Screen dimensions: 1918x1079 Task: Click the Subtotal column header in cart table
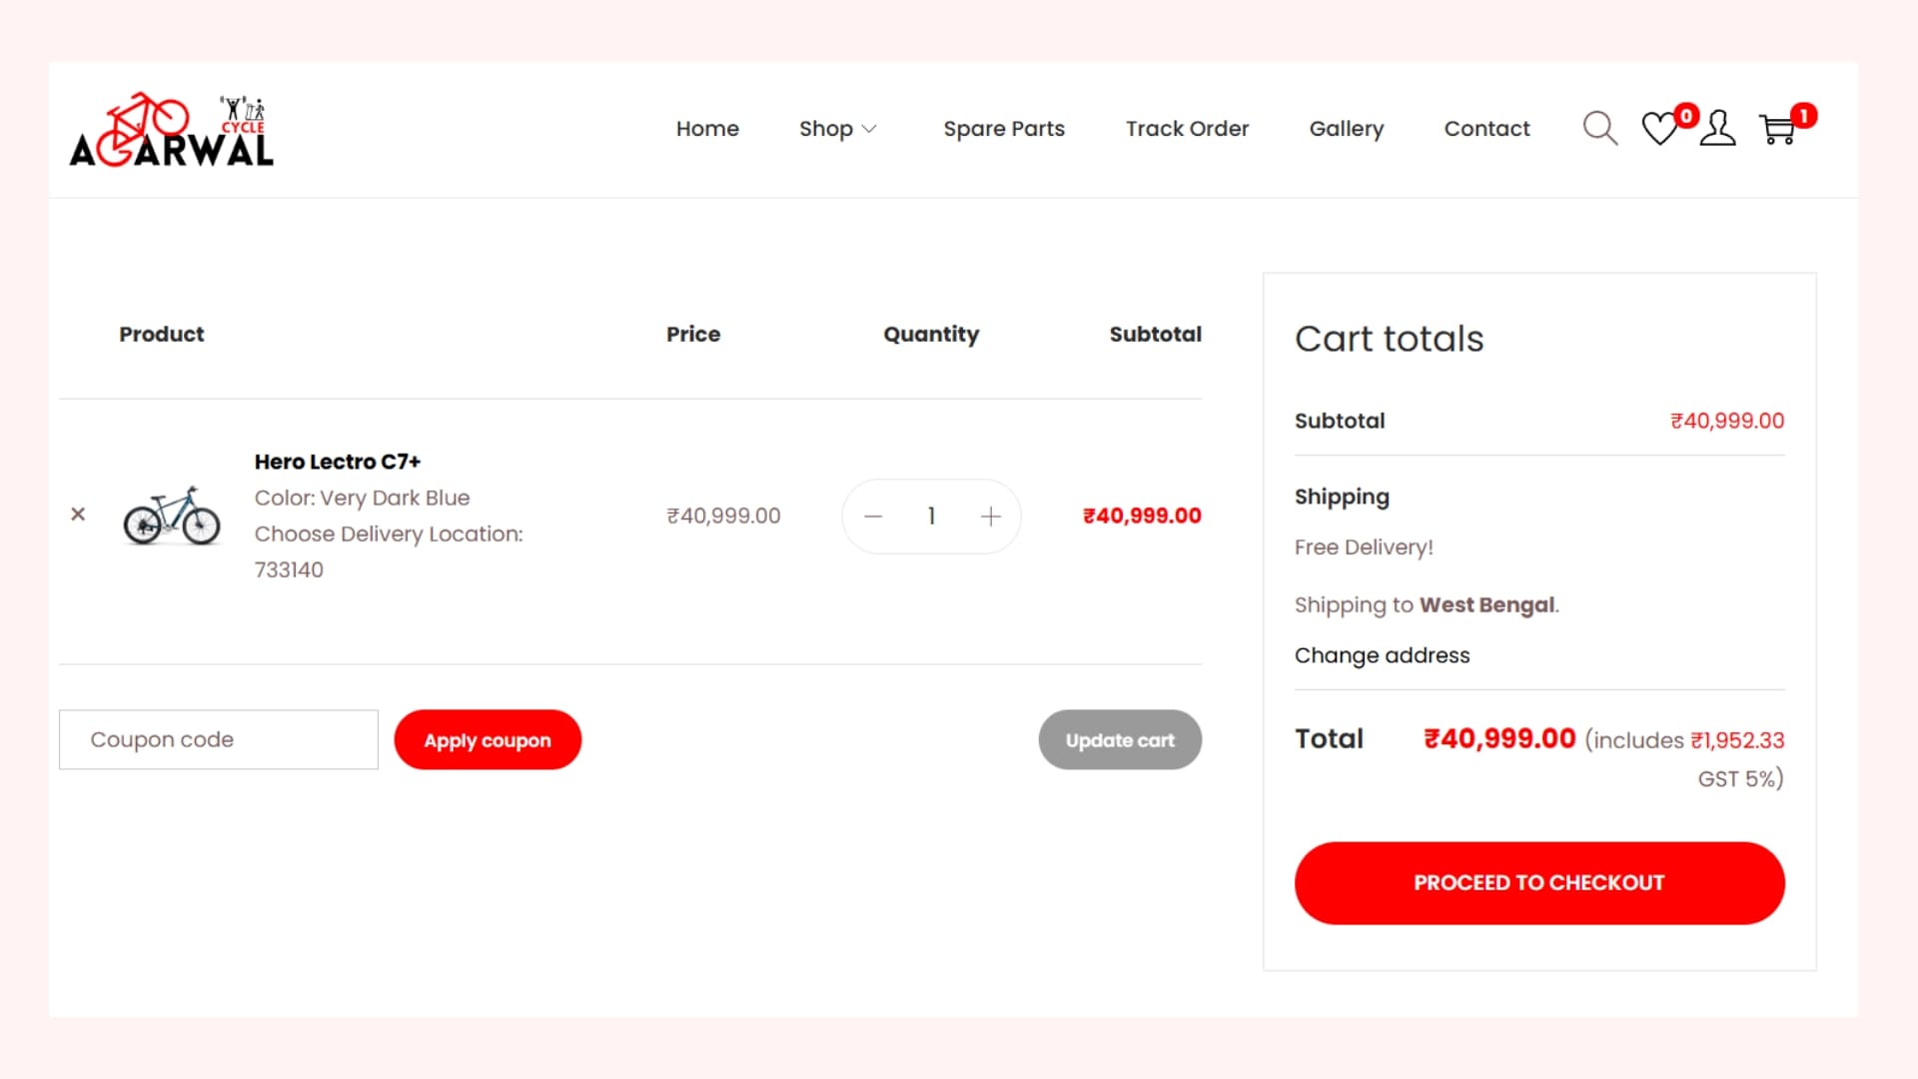(1155, 334)
